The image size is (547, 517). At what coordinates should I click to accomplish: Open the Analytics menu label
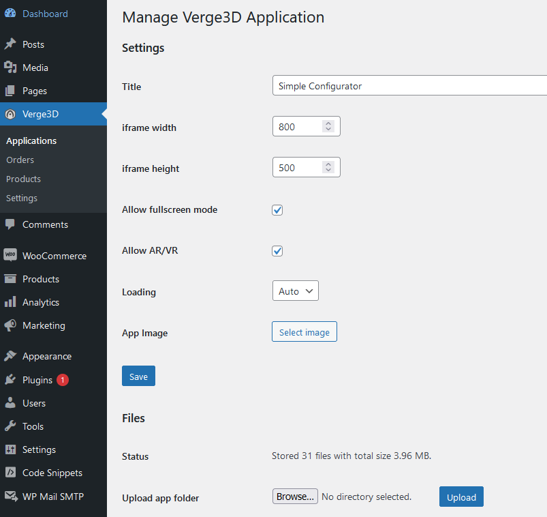point(41,302)
